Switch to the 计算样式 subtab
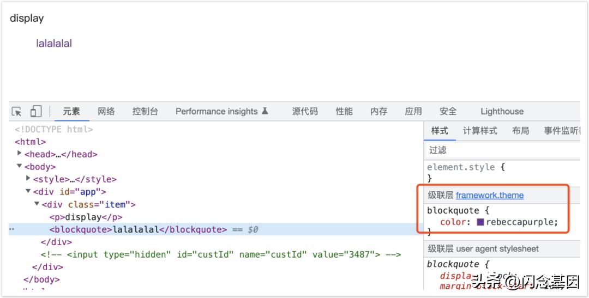 point(480,131)
